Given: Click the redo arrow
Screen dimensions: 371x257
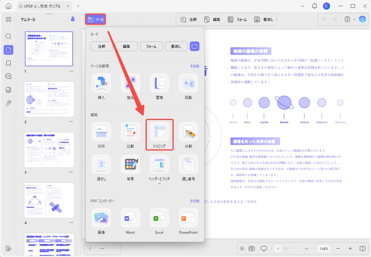Looking at the screenshot, I should click(x=335, y=19).
